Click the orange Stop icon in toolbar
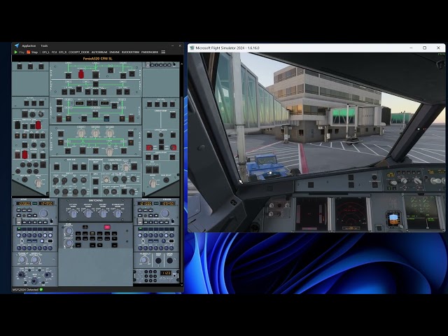Screen dimensions: 448x336 [28, 52]
